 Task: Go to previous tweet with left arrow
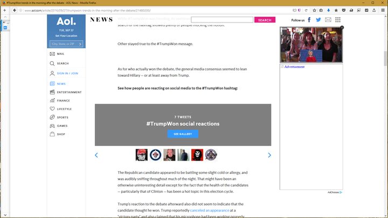pos(96,155)
